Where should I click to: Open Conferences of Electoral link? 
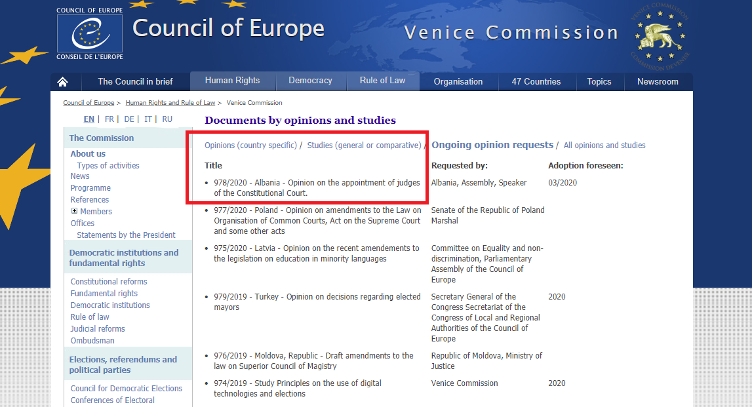coord(113,400)
